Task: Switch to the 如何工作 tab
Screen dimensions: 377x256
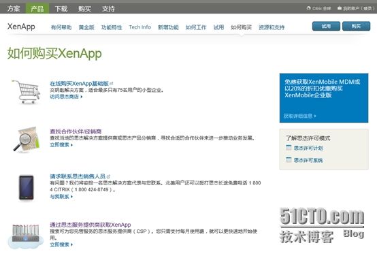Action: coord(196,27)
